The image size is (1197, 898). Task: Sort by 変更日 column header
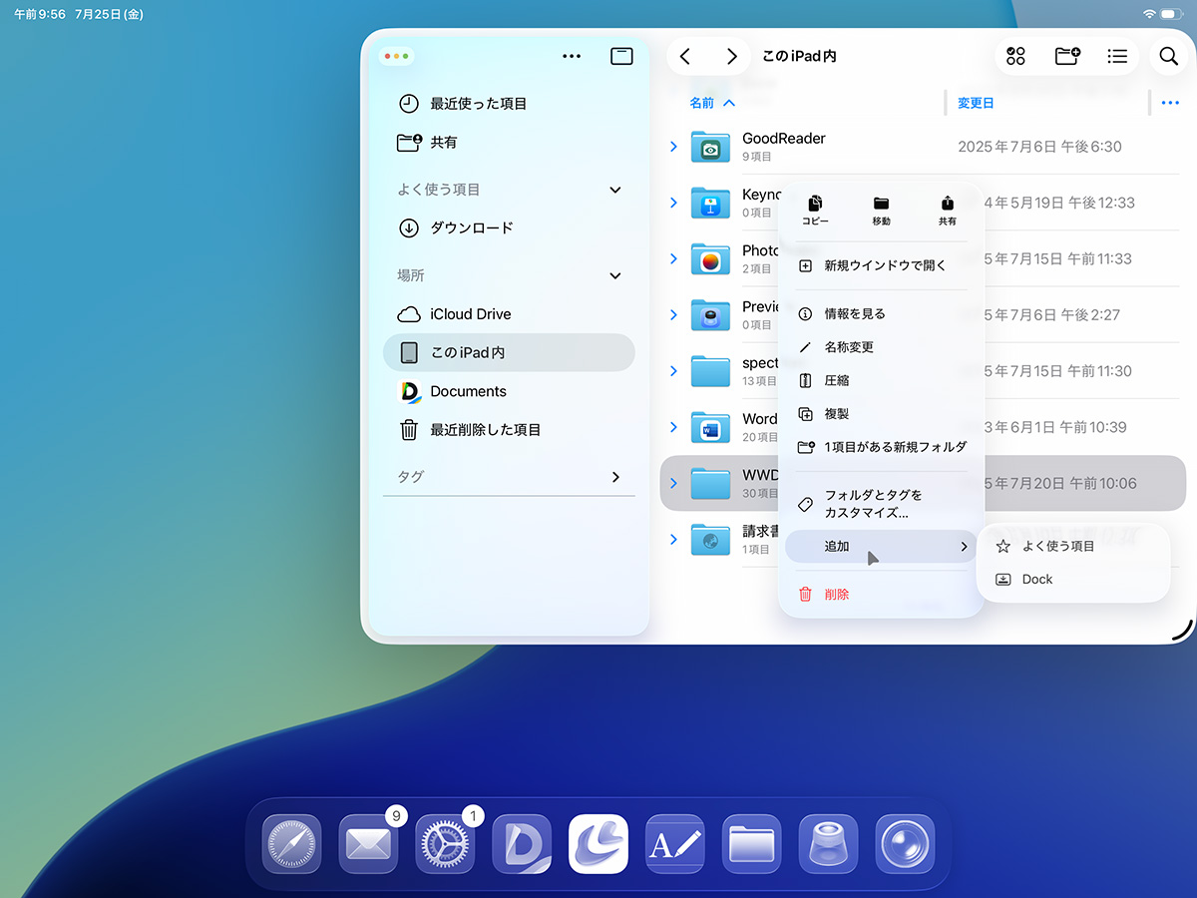click(x=976, y=103)
